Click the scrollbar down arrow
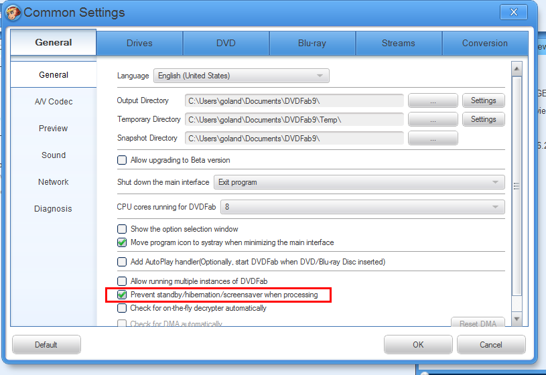The image size is (546, 375). [x=517, y=319]
